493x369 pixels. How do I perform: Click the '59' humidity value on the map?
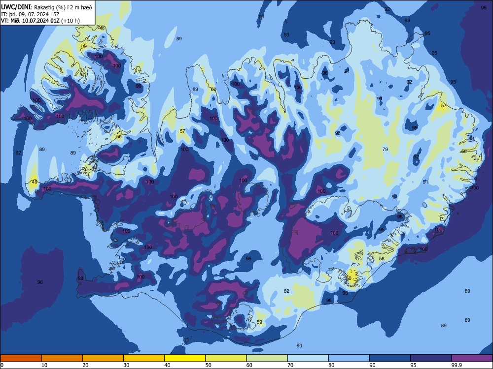pyautogui.click(x=259, y=322)
